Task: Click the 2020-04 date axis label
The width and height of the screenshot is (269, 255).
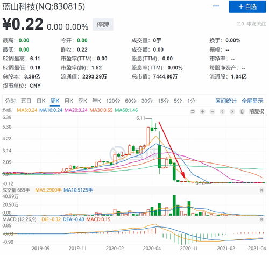Action: (x=152, y=249)
